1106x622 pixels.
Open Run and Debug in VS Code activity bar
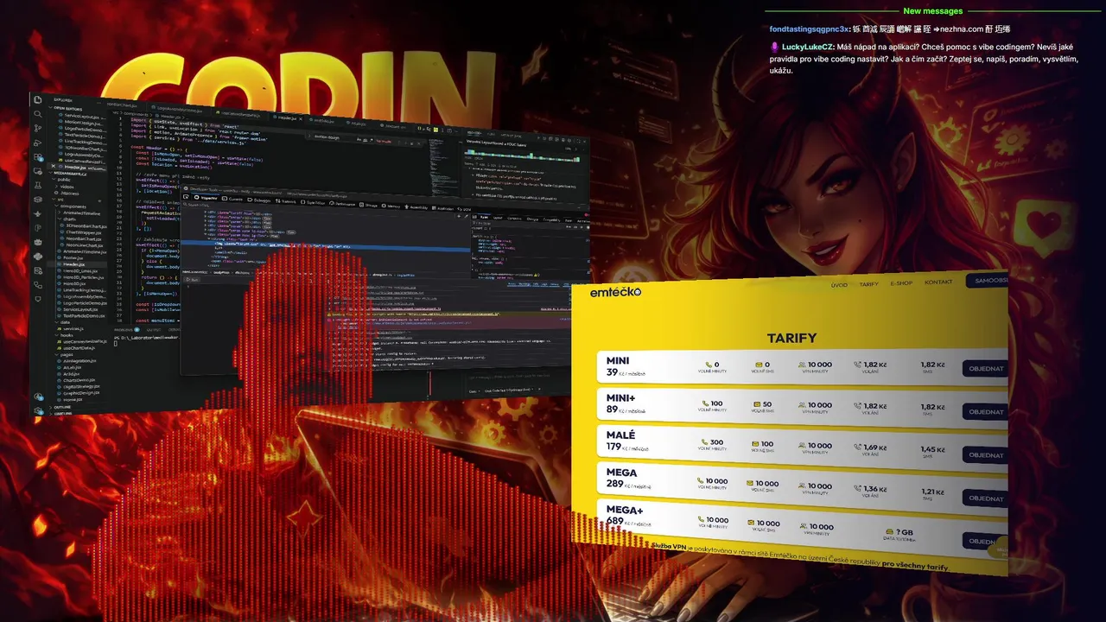click(37, 143)
